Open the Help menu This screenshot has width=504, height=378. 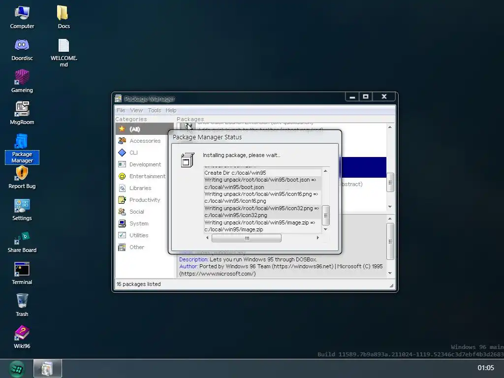point(171,110)
